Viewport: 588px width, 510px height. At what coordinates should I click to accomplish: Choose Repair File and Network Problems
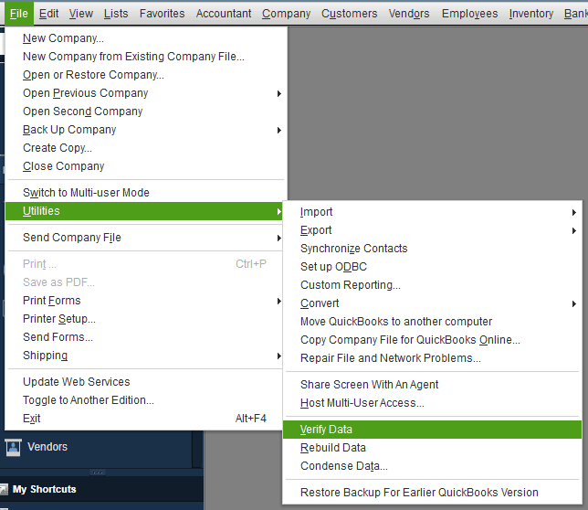390,358
